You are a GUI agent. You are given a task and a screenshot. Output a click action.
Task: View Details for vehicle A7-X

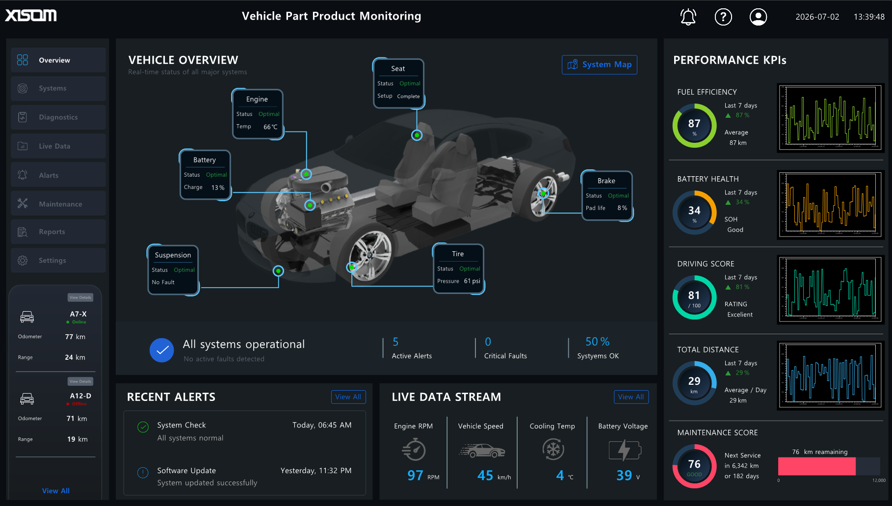pos(80,297)
